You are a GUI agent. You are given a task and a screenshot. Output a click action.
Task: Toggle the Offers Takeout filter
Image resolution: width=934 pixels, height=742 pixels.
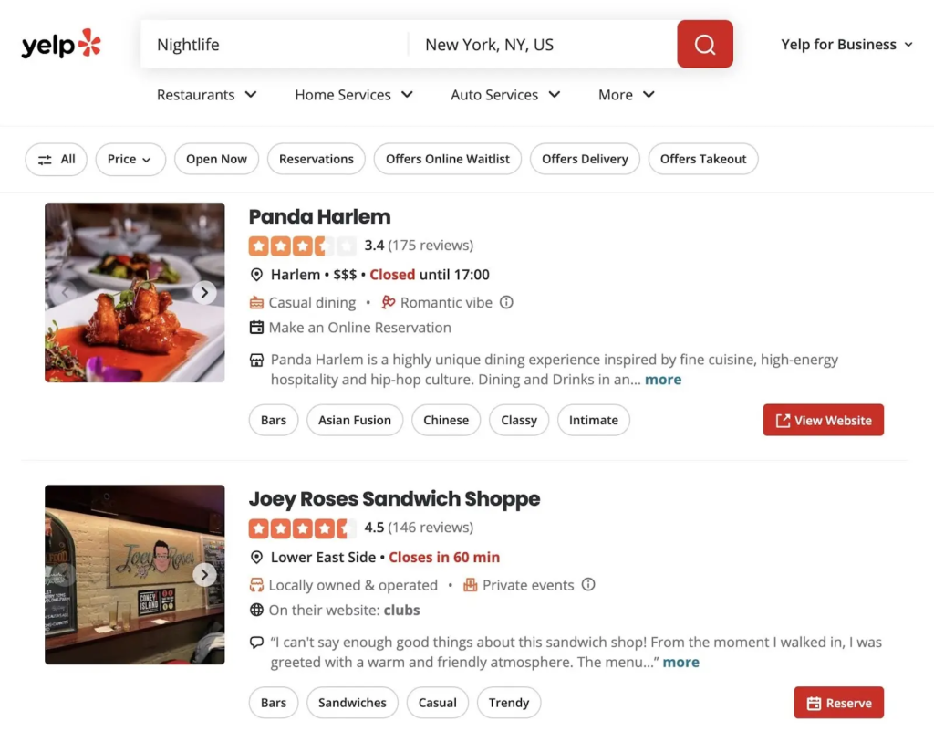coord(703,159)
